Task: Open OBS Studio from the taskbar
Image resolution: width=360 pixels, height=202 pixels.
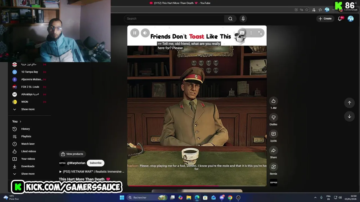Action: pyautogui.click(x=238, y=198)
